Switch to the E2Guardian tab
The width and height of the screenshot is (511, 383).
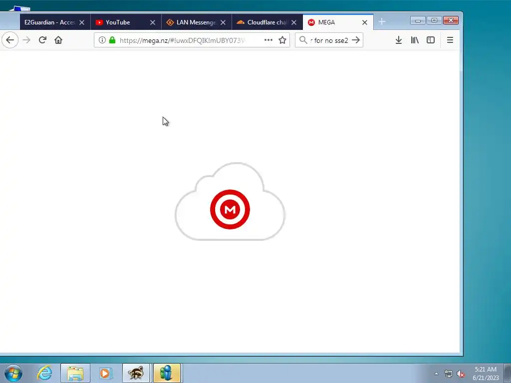click(x=49, y=22)
